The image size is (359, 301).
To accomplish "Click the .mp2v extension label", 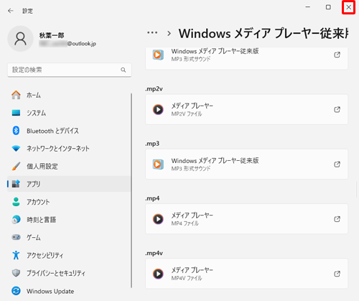I will 154,89.
